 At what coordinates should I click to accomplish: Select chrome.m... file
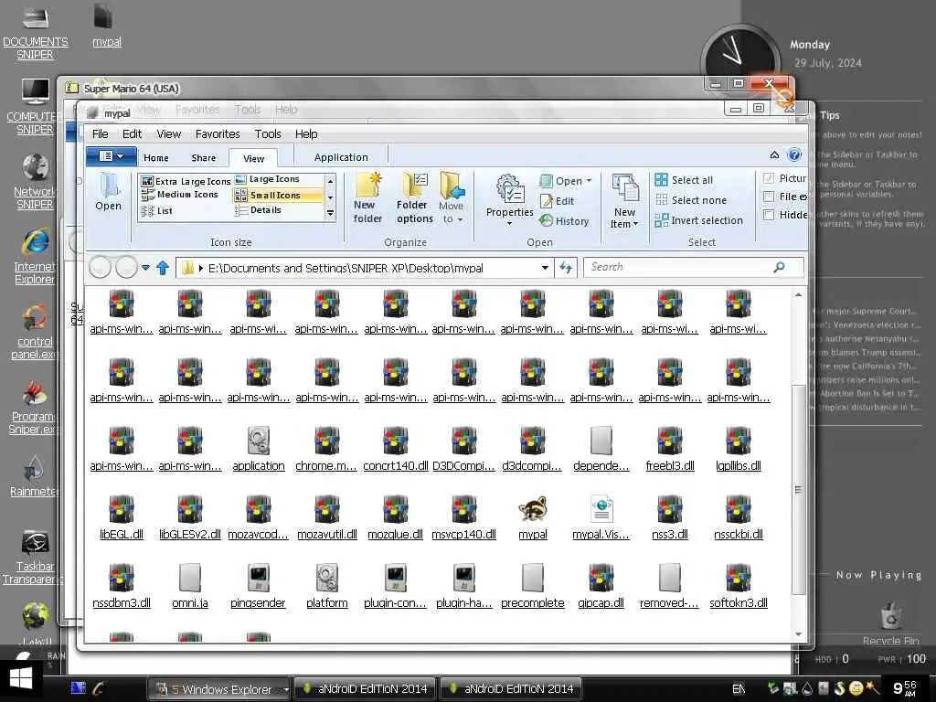coord(326,448)
